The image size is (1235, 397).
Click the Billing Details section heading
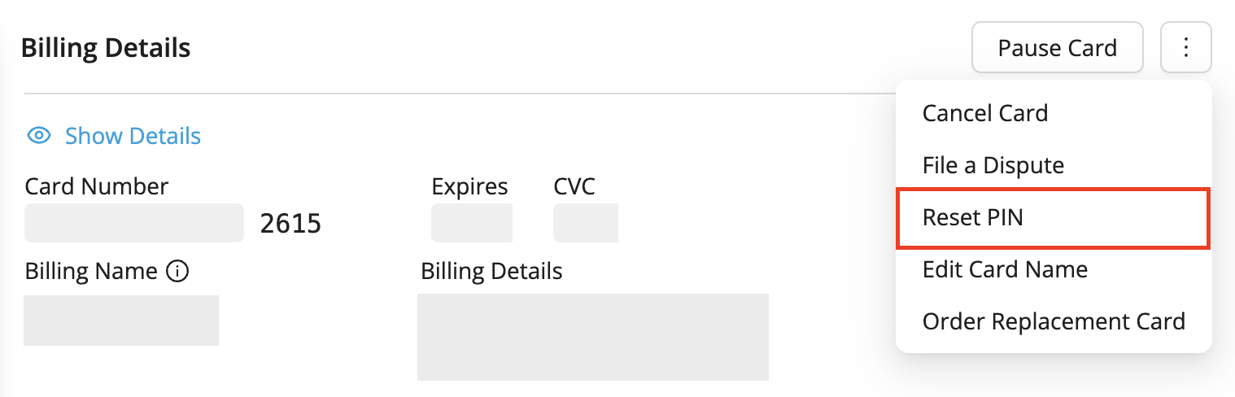pos(106,48)
